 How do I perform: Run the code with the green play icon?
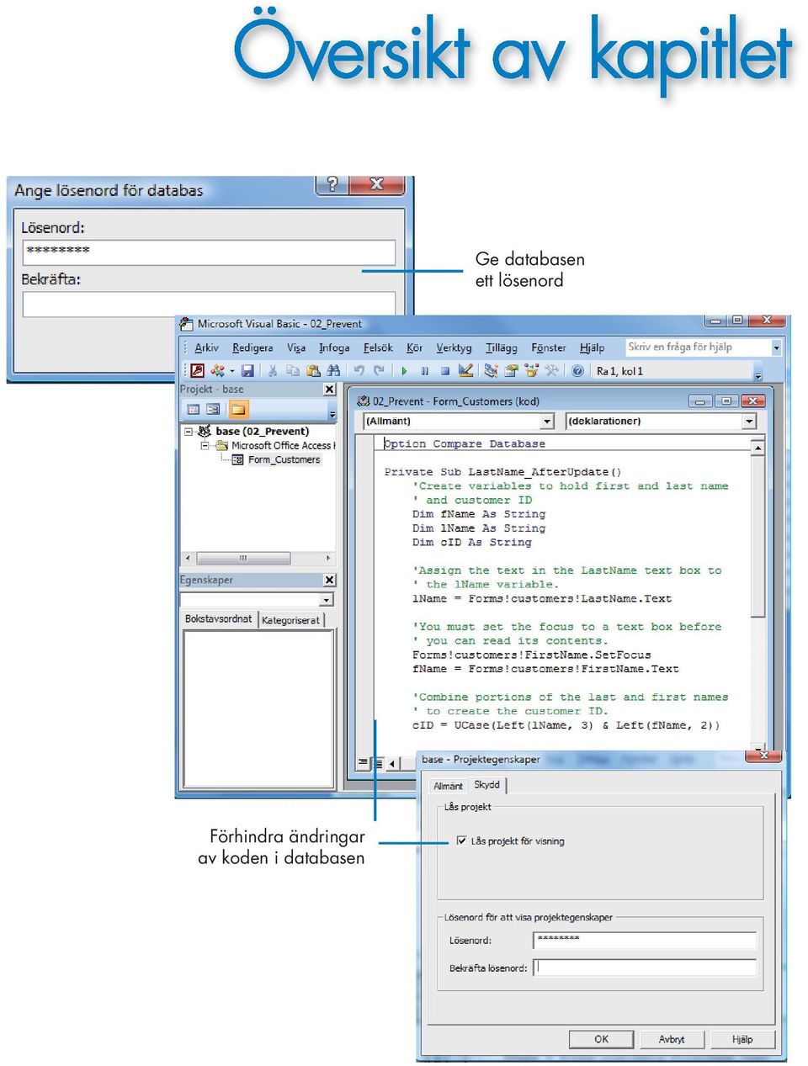405,371
